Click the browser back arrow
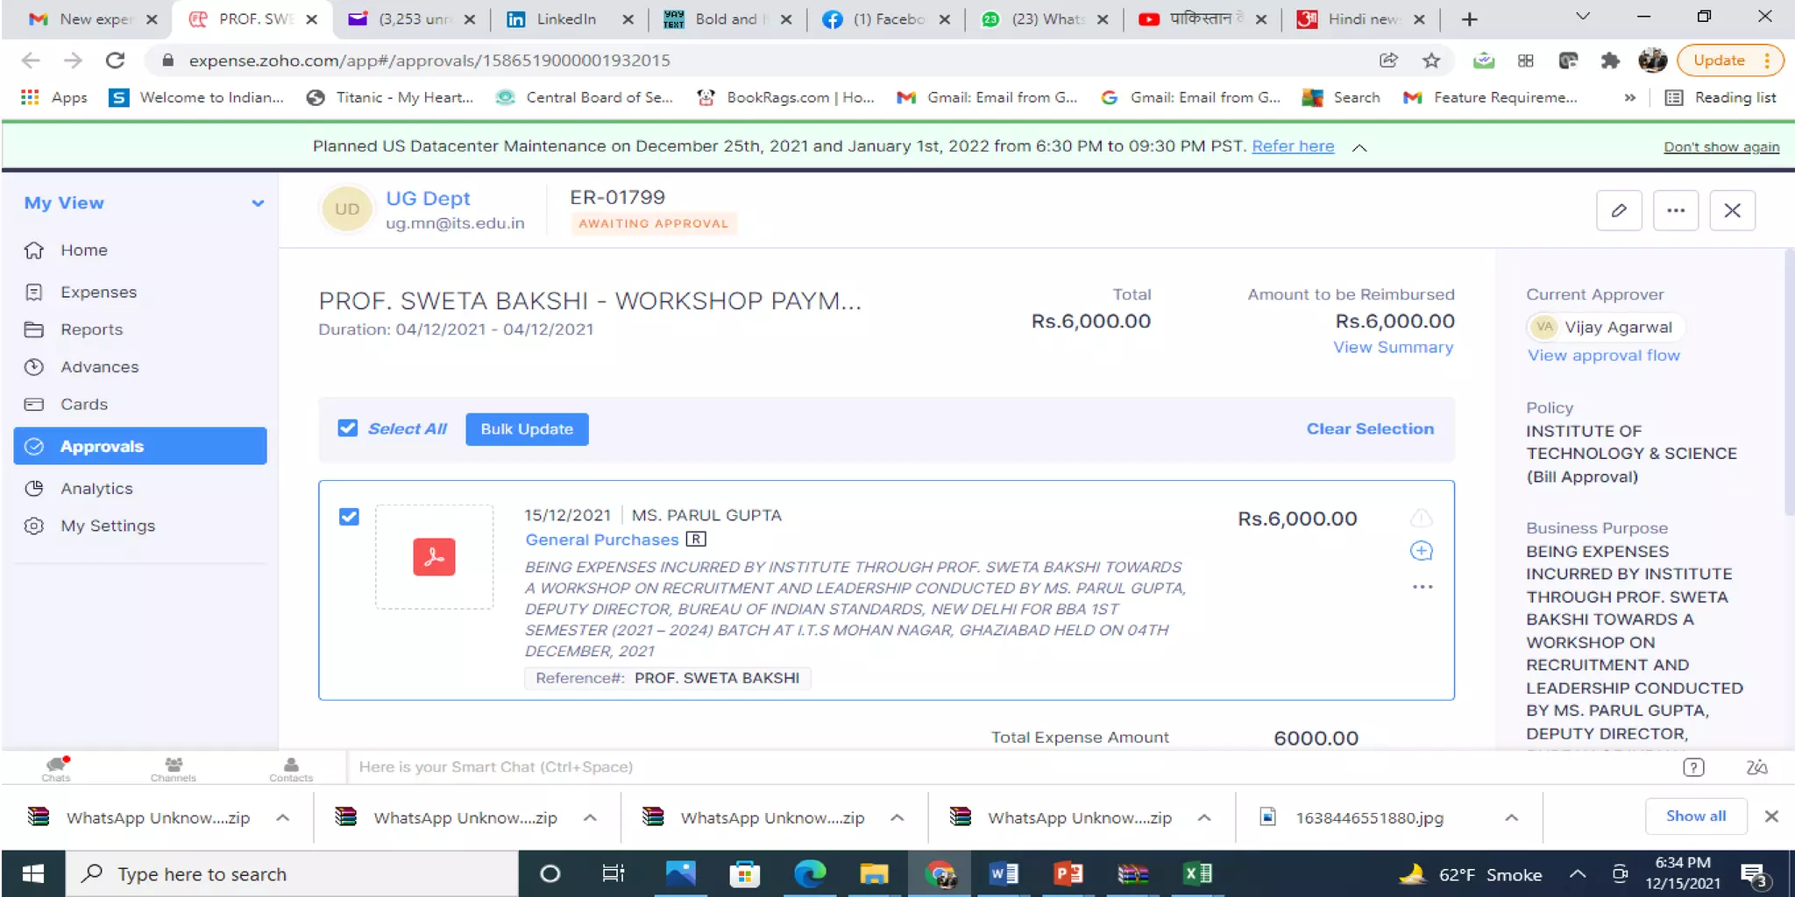Screen dimensions: 1795x897 point(31,60)
